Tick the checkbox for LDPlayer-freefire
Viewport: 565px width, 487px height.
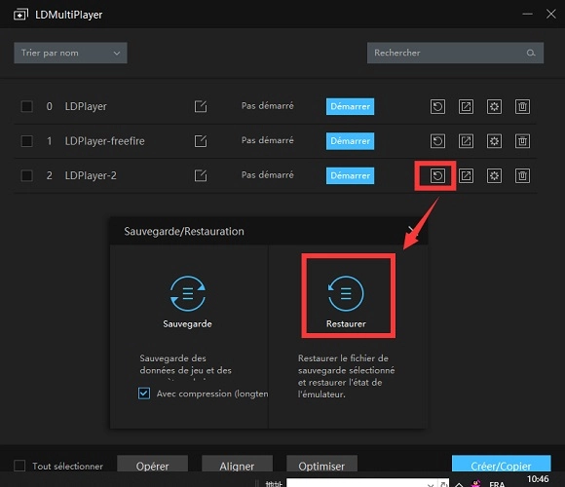[26, 141]
